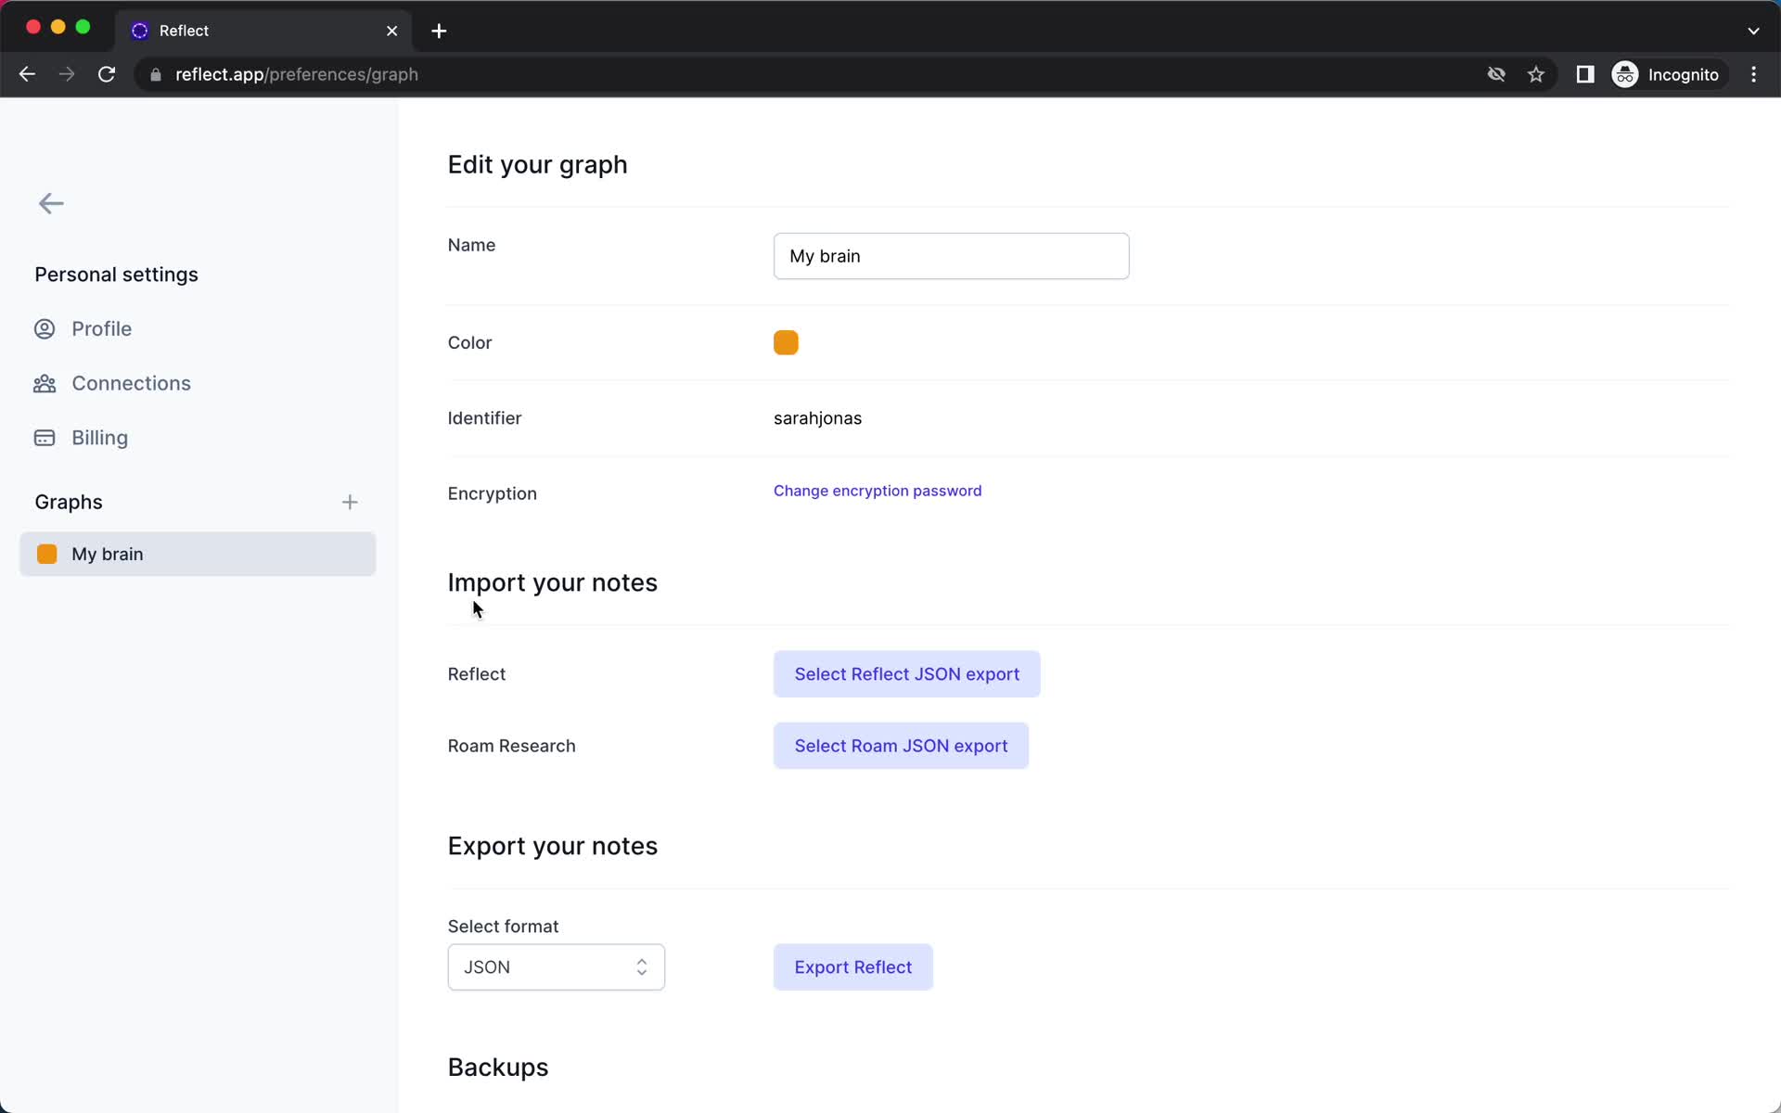Select Roam JSON export option
The width and height of the screenshot is (1781, 1113).
tap(902, 745)
